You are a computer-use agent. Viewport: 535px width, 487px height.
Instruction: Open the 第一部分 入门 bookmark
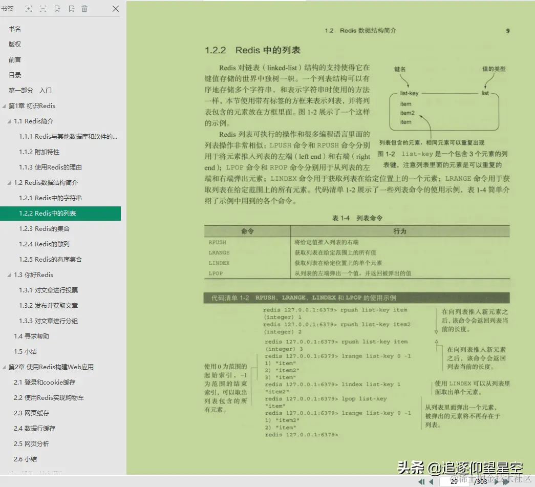coord(30,91)
